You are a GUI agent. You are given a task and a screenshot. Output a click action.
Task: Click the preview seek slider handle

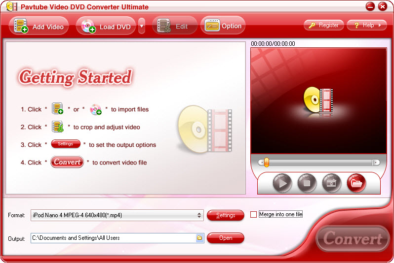click(x=266, y=163)
